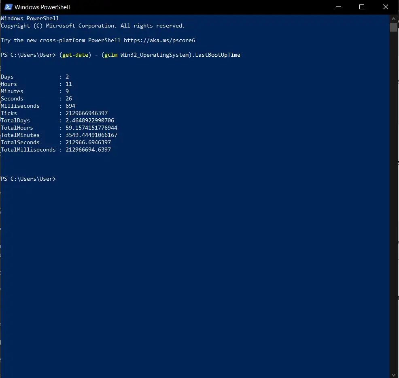
Task: Click 'Try the new cross-platform PowerShell' text
Action: pos(61,40)
